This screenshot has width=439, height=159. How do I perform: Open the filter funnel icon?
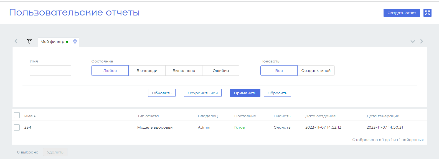click(29, 41)
